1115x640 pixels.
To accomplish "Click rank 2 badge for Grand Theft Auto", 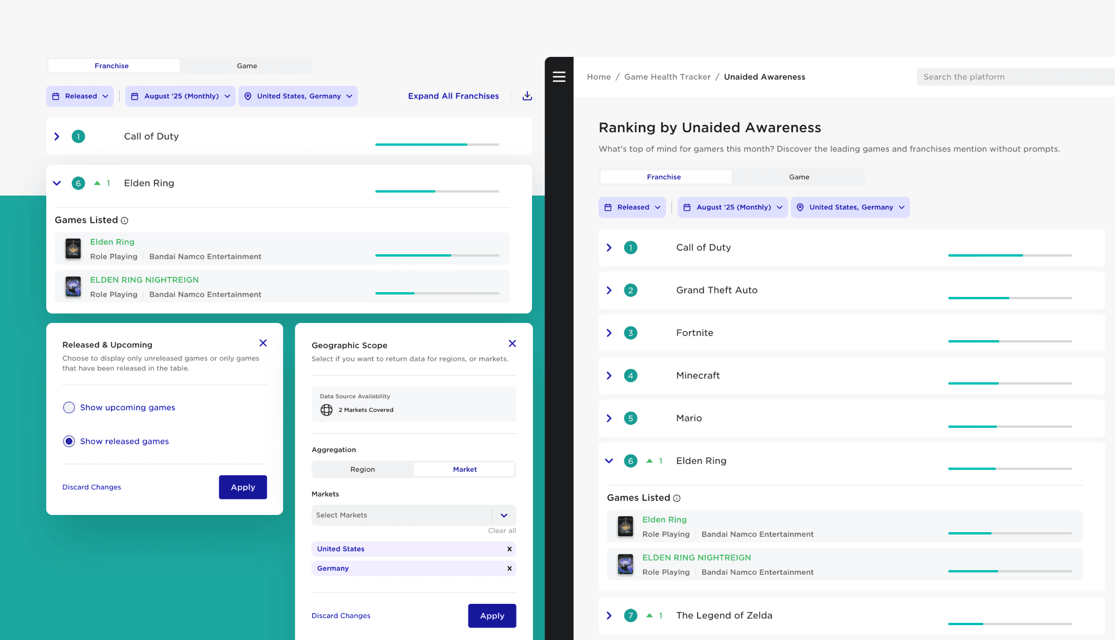I will click(630, 290).
